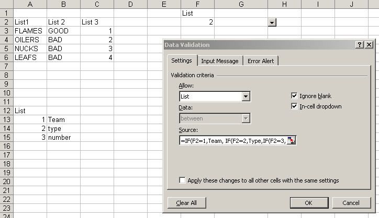
Task: Select cell containing FLAMES
Action: pyautogui.click(x=30, y=31)
